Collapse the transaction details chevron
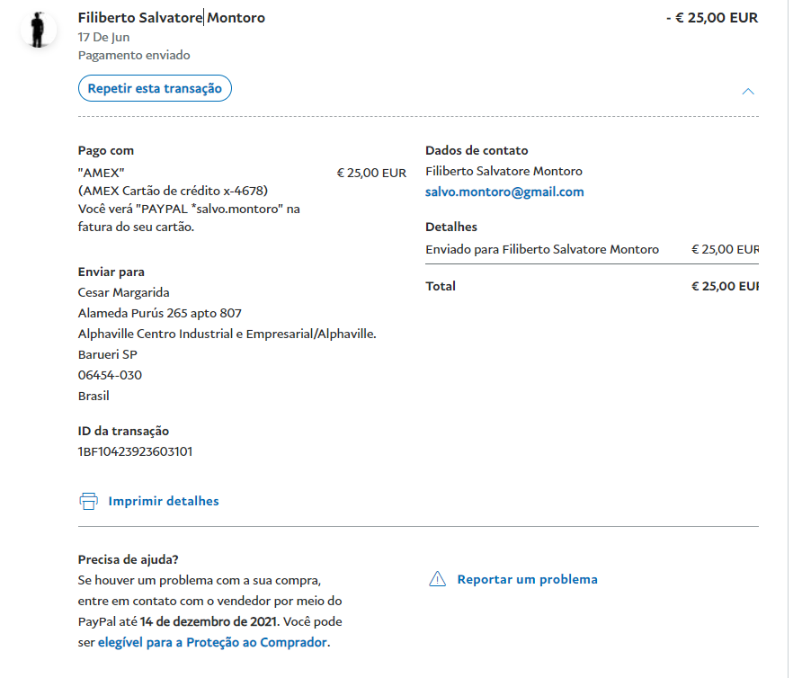The image size is (811, 678). pyautogui.click(x=748, y=91)
